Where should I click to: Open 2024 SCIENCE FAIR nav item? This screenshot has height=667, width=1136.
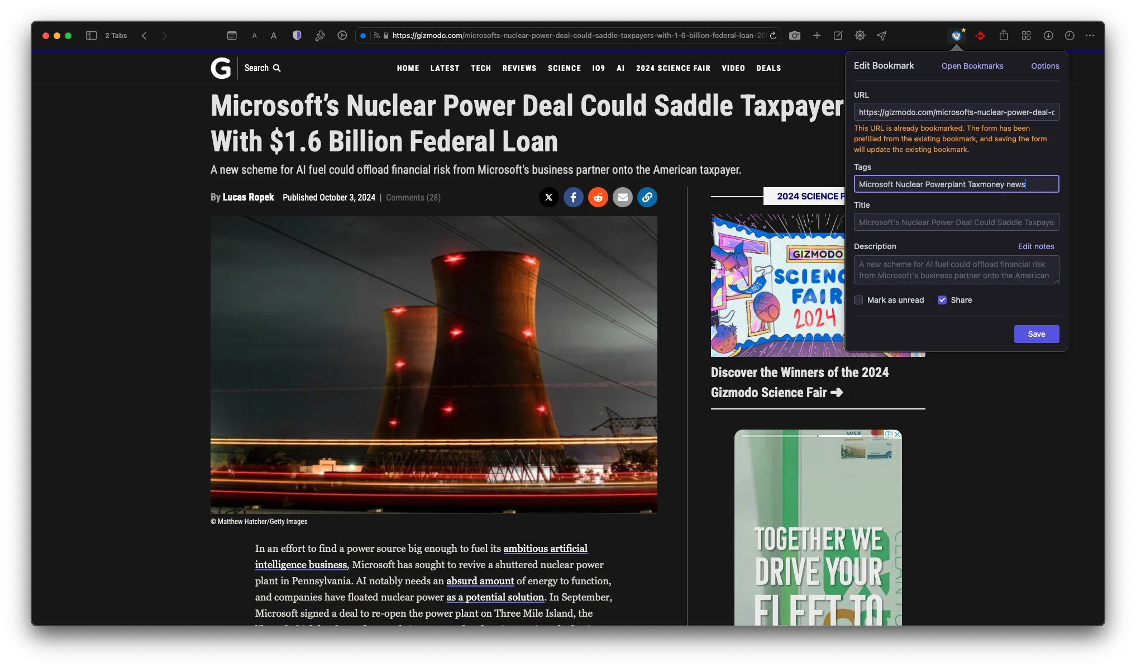[674, 68]
